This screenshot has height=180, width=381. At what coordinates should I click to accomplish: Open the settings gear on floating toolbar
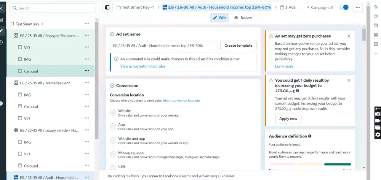tap(378, 134)
